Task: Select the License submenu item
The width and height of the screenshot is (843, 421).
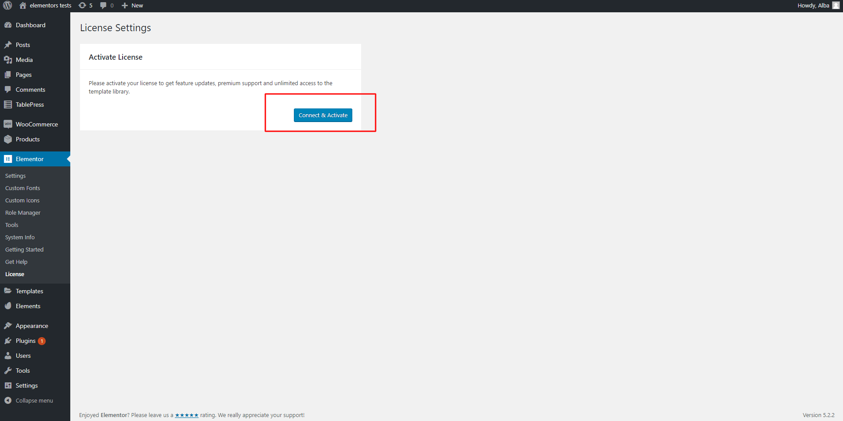Action: click(x=14, y=274)
